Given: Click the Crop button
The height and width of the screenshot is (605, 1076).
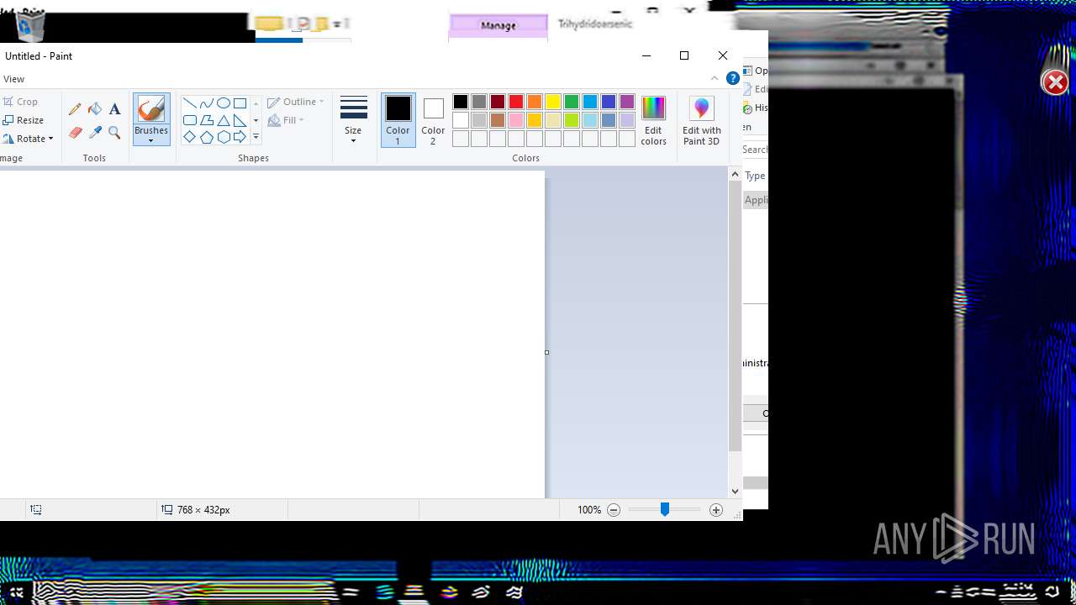Looking at the screenshot, I should point(20,102).
